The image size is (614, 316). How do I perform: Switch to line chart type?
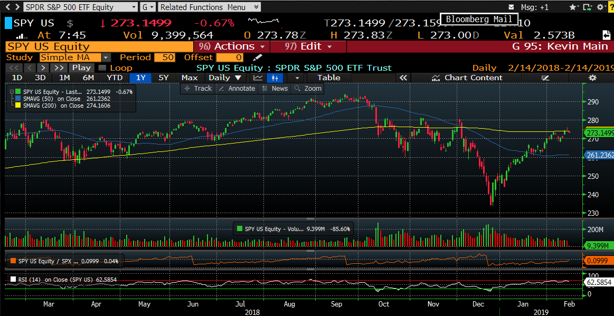pos(257,78)
